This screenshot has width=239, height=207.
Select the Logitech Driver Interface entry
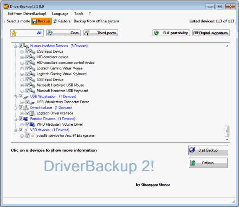click(55, 113)
